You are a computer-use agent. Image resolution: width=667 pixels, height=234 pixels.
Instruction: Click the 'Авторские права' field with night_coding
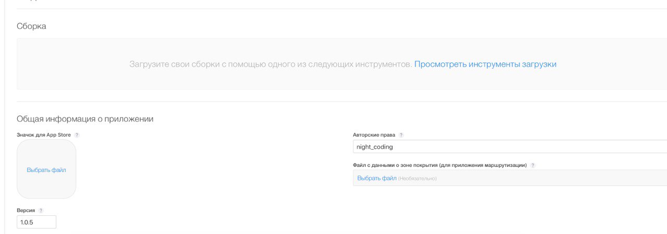coord(510,146)
